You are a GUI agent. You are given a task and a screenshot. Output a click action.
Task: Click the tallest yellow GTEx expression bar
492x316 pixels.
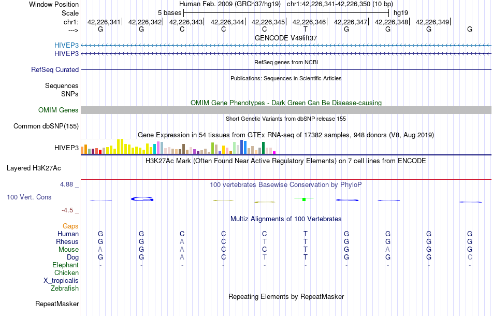point(122,146)
